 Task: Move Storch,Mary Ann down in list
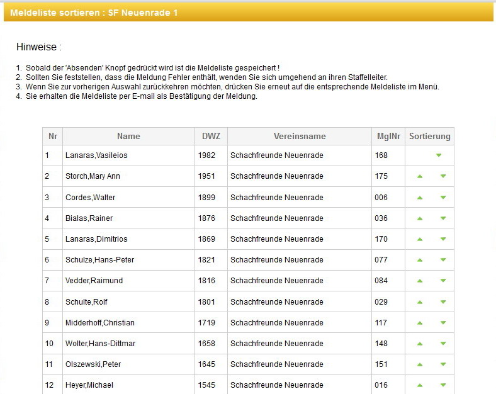tap(443, 176)
